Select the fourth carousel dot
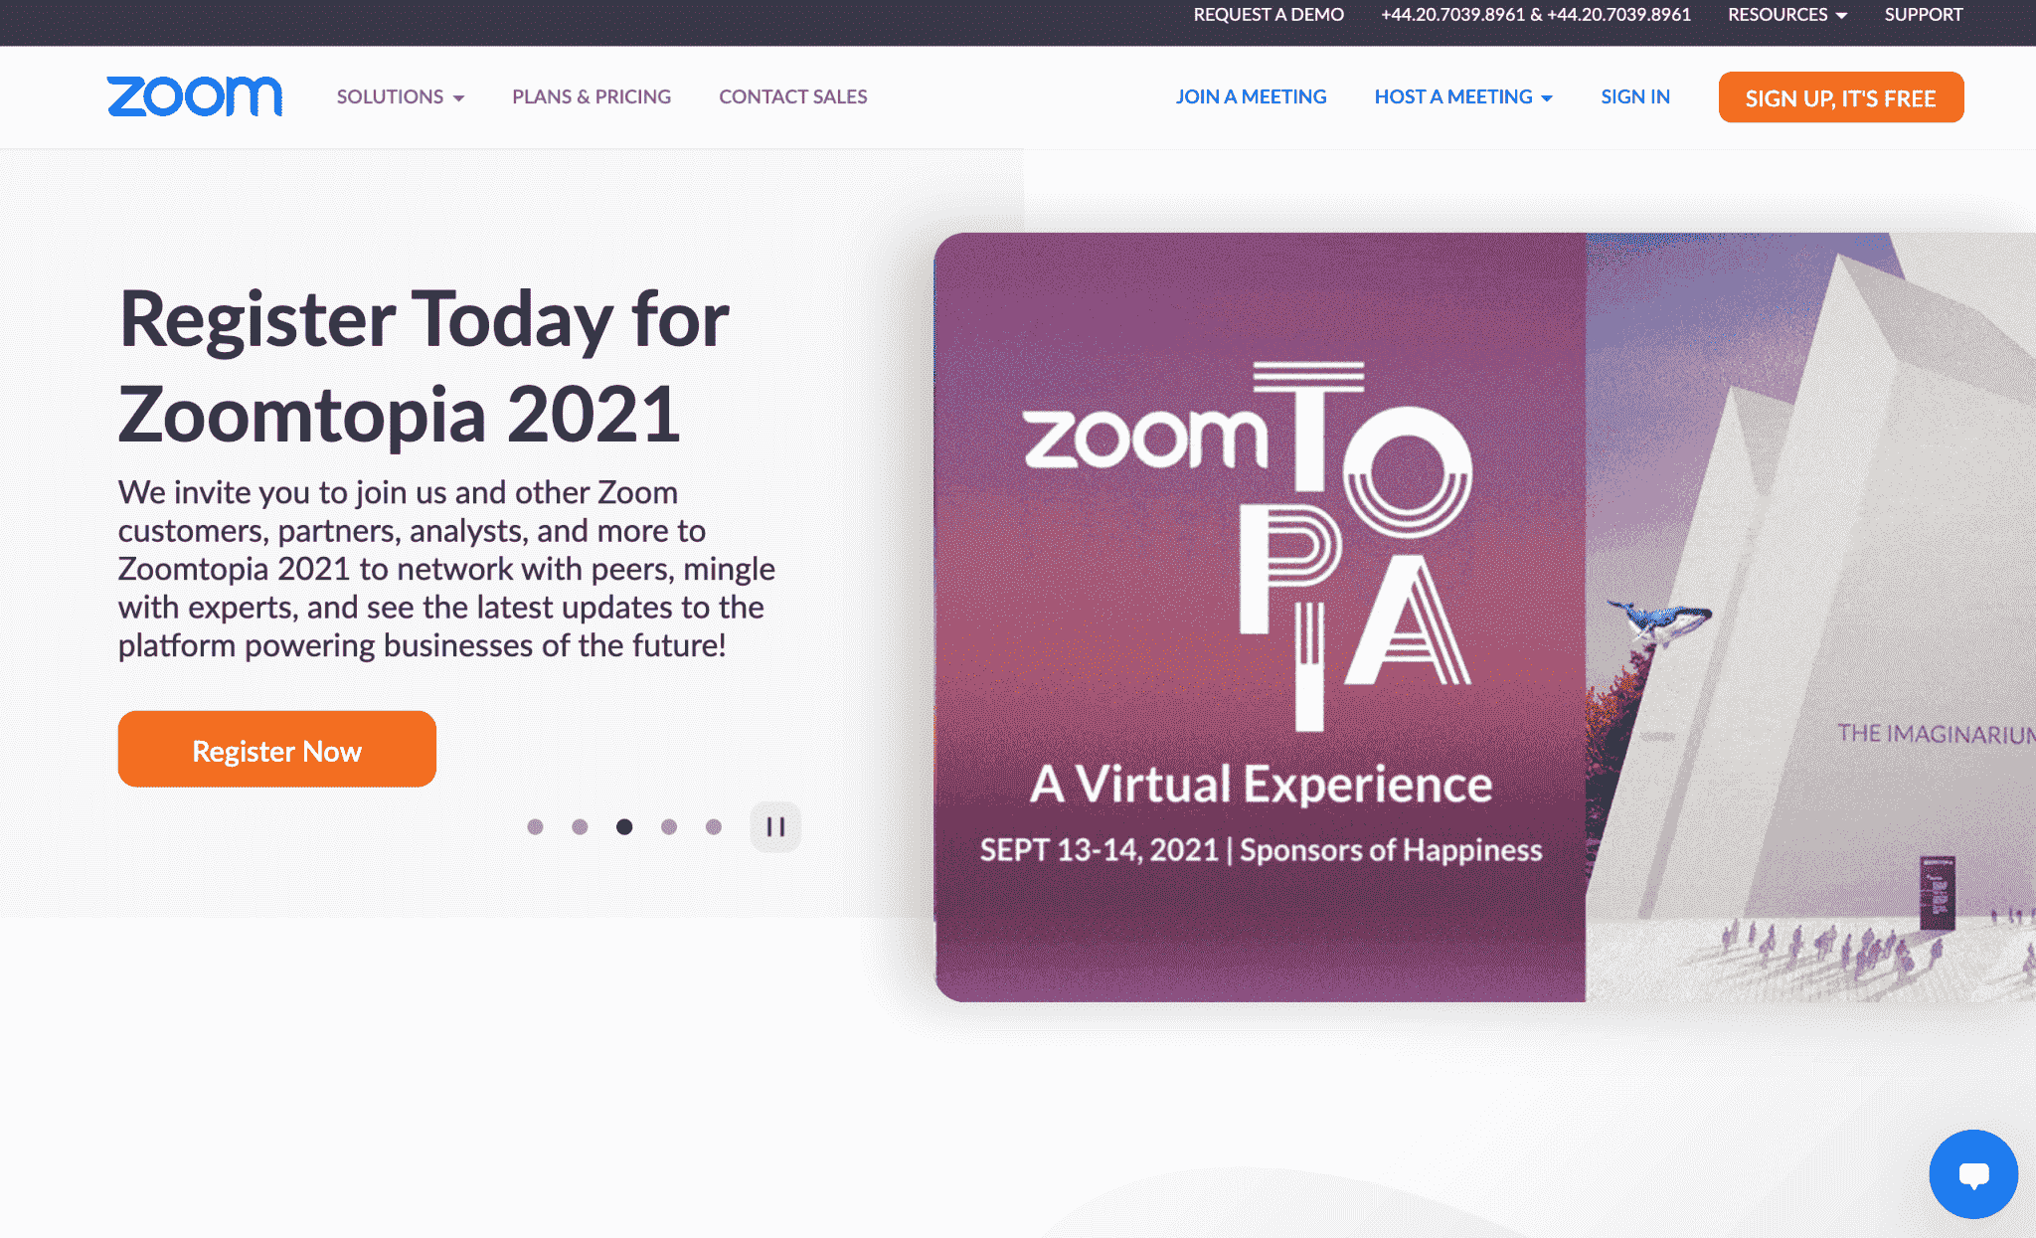The image size is (2036, 1238). [x=669, y=827]
